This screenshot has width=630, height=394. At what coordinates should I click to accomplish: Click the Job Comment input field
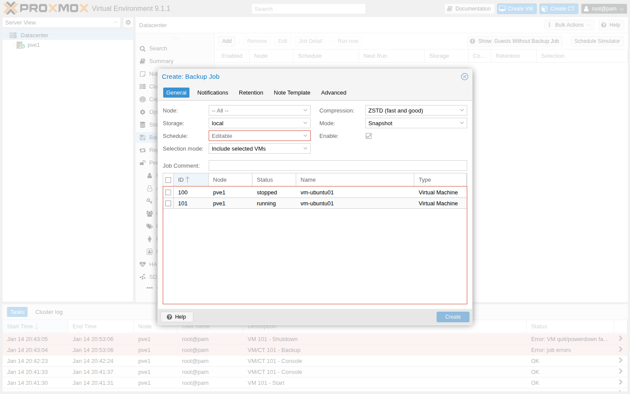tap(338, 165)
